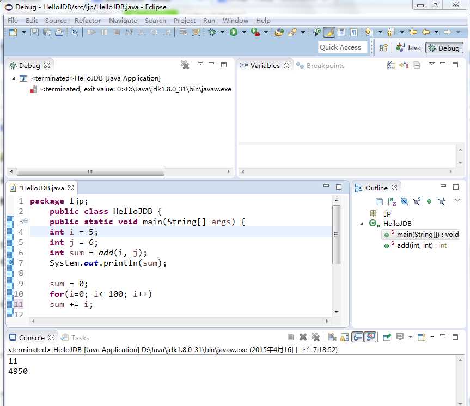Click the Save All toolbar icon
This screenshot has width=470, height=406.
tap(47, 32)
